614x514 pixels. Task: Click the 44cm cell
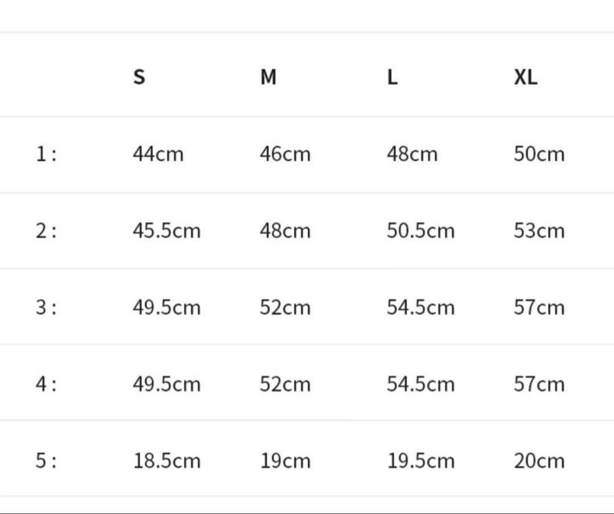158,154
